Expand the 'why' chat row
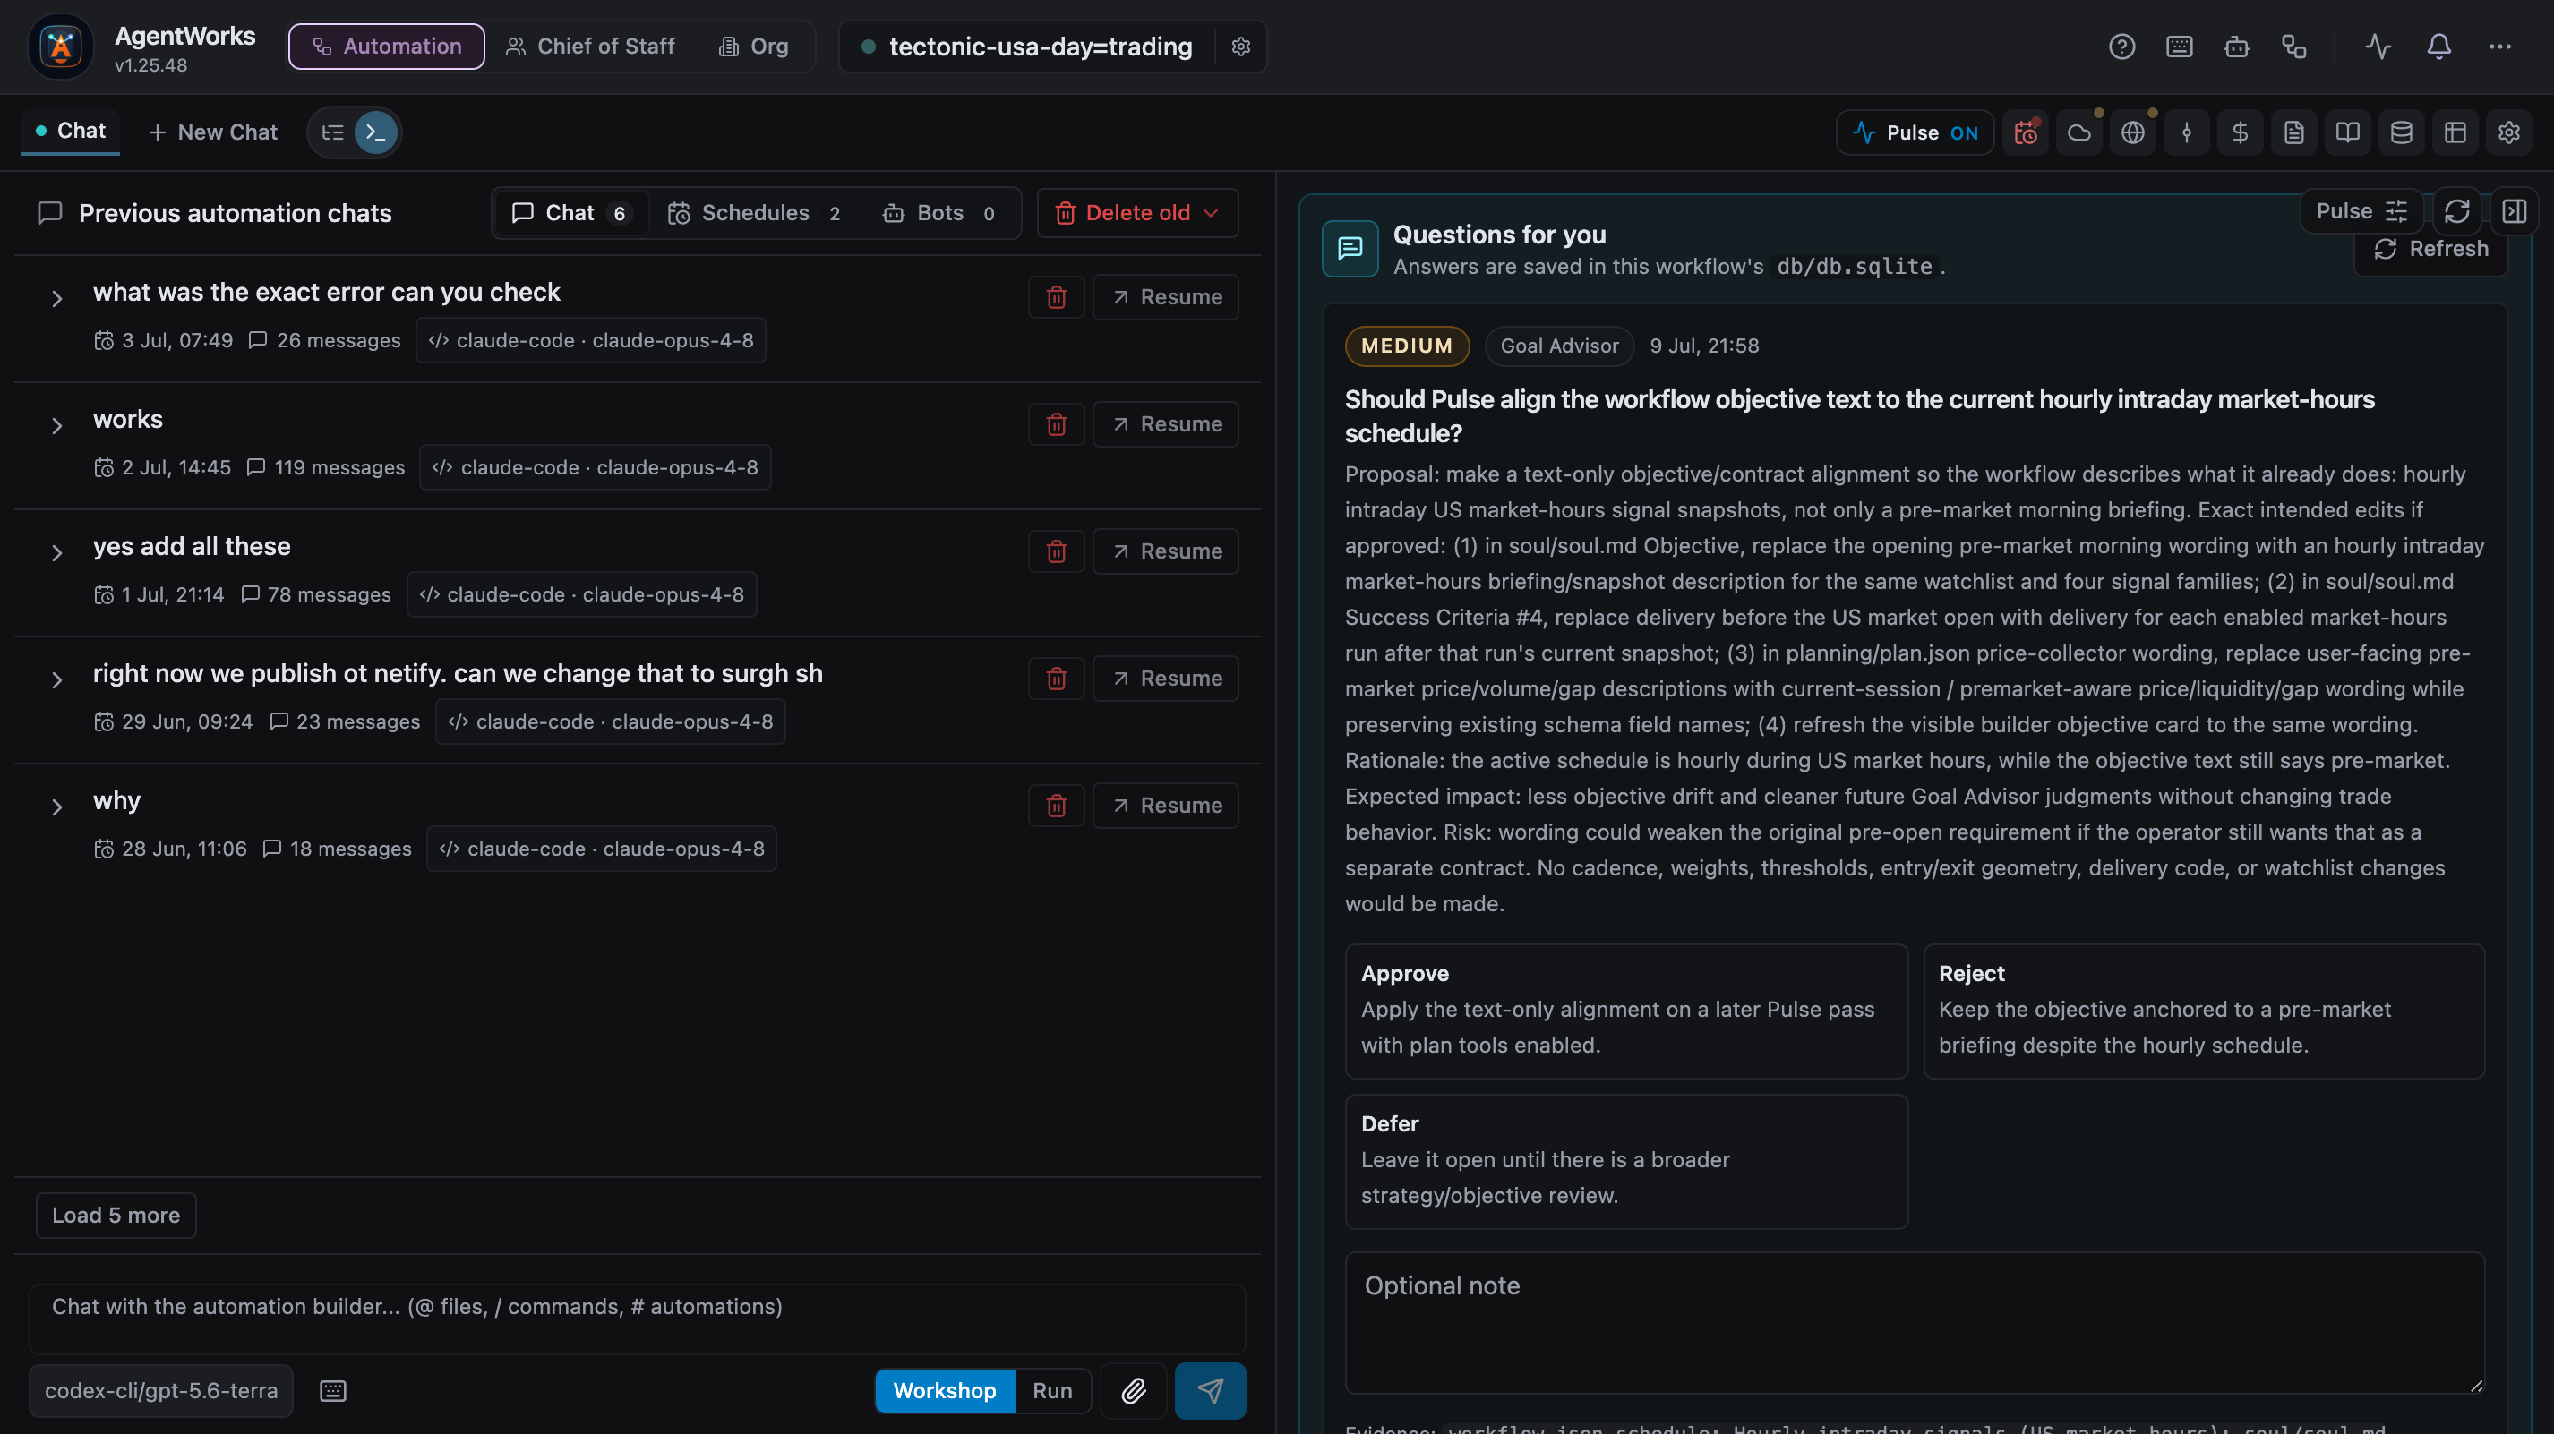Image resolution: width=2554 pixels, height=1434 pixels. pos(56,807)
